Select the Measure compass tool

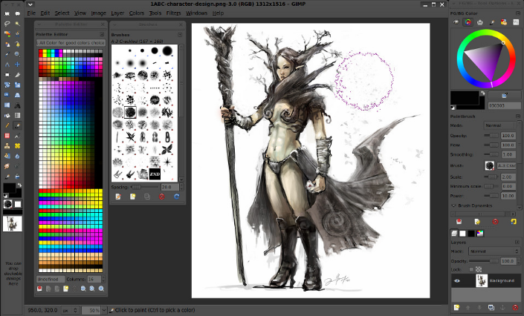click(7, 65)
